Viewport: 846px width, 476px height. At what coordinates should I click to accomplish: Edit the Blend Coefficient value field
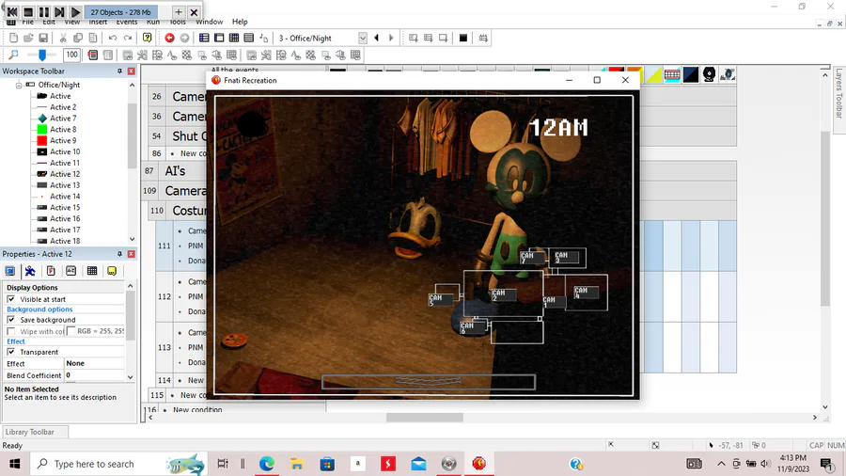(x=94, y=375)
